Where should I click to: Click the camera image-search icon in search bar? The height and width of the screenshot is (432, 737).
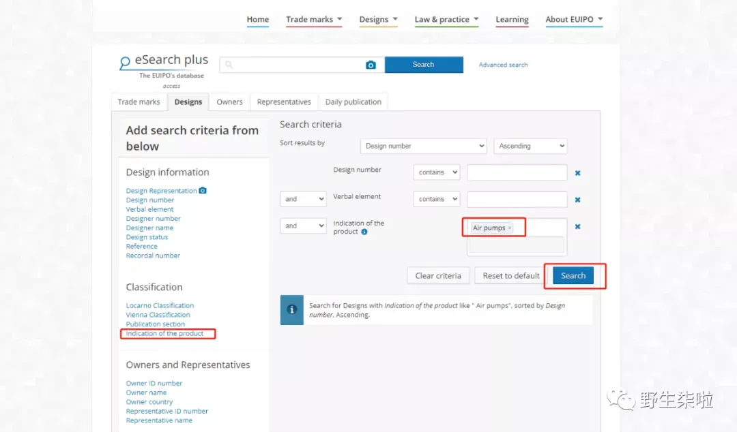[371, 65]
